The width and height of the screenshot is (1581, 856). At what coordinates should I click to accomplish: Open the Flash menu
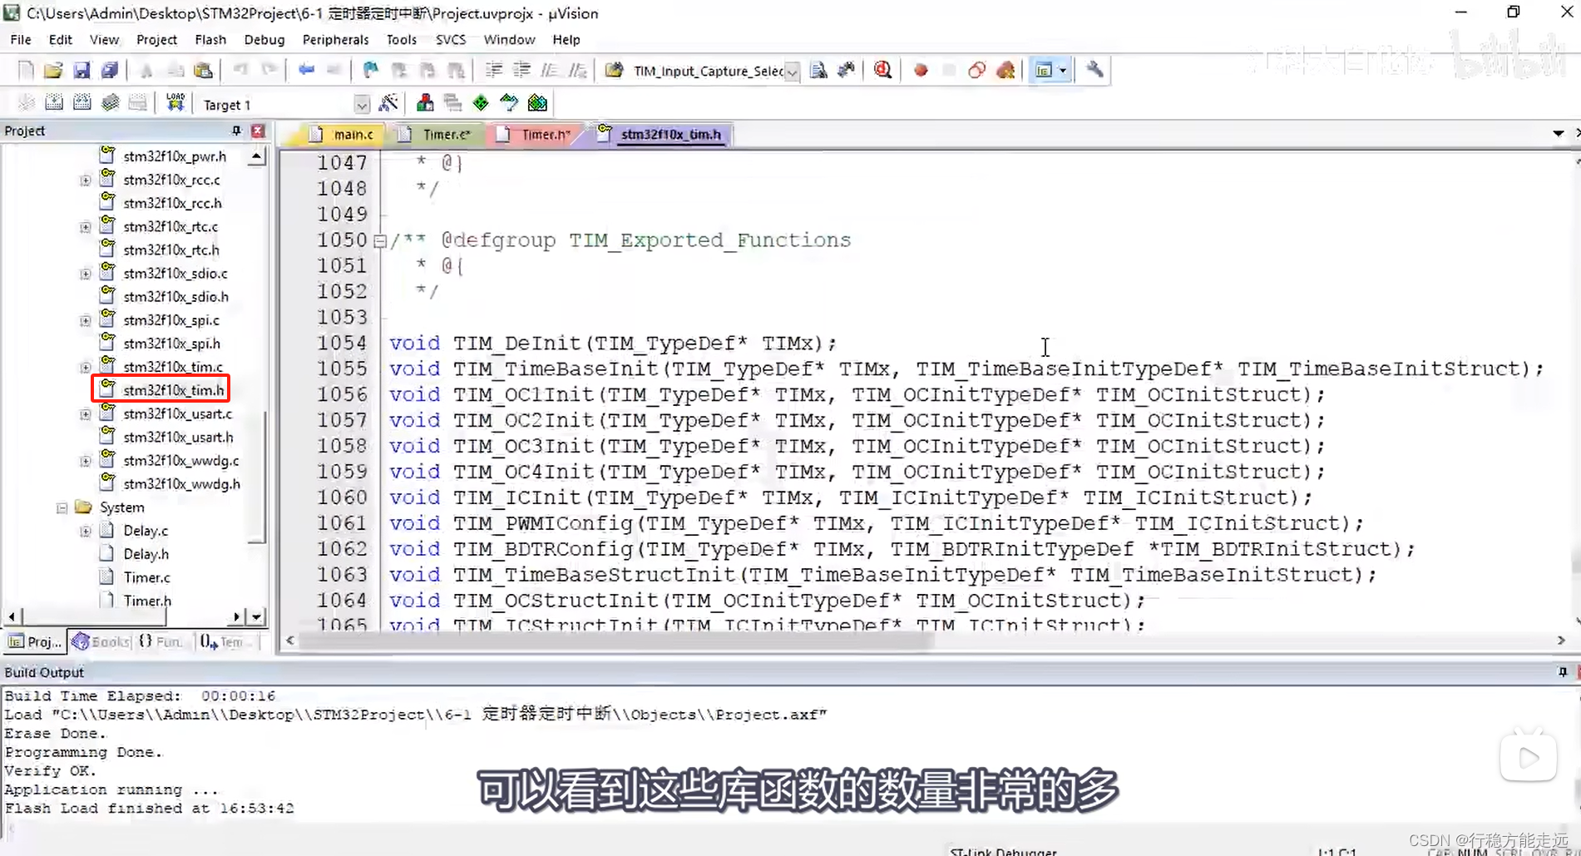[210, 39]
